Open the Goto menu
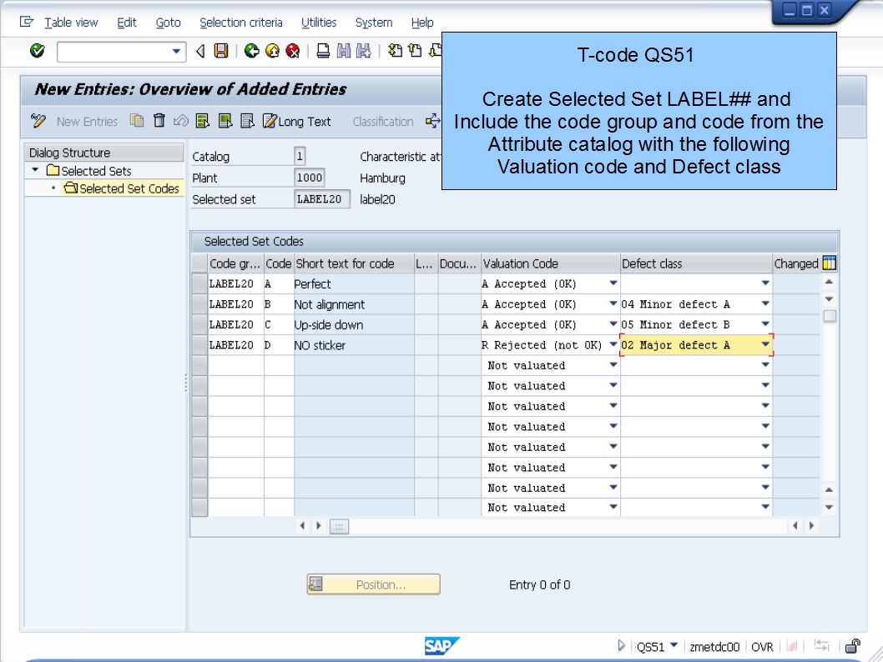Screen dimensions: 883x662 coord(168,23)
